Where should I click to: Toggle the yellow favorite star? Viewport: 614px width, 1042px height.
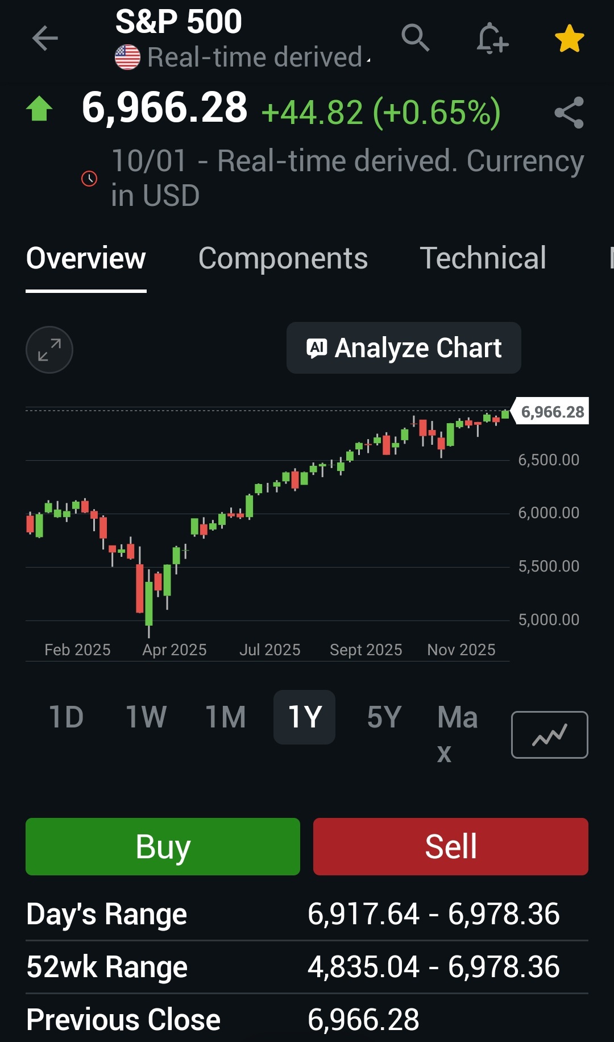click(x=569, y=39)
